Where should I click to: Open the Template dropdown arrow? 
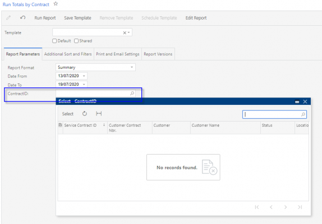[x=129, y=32]
